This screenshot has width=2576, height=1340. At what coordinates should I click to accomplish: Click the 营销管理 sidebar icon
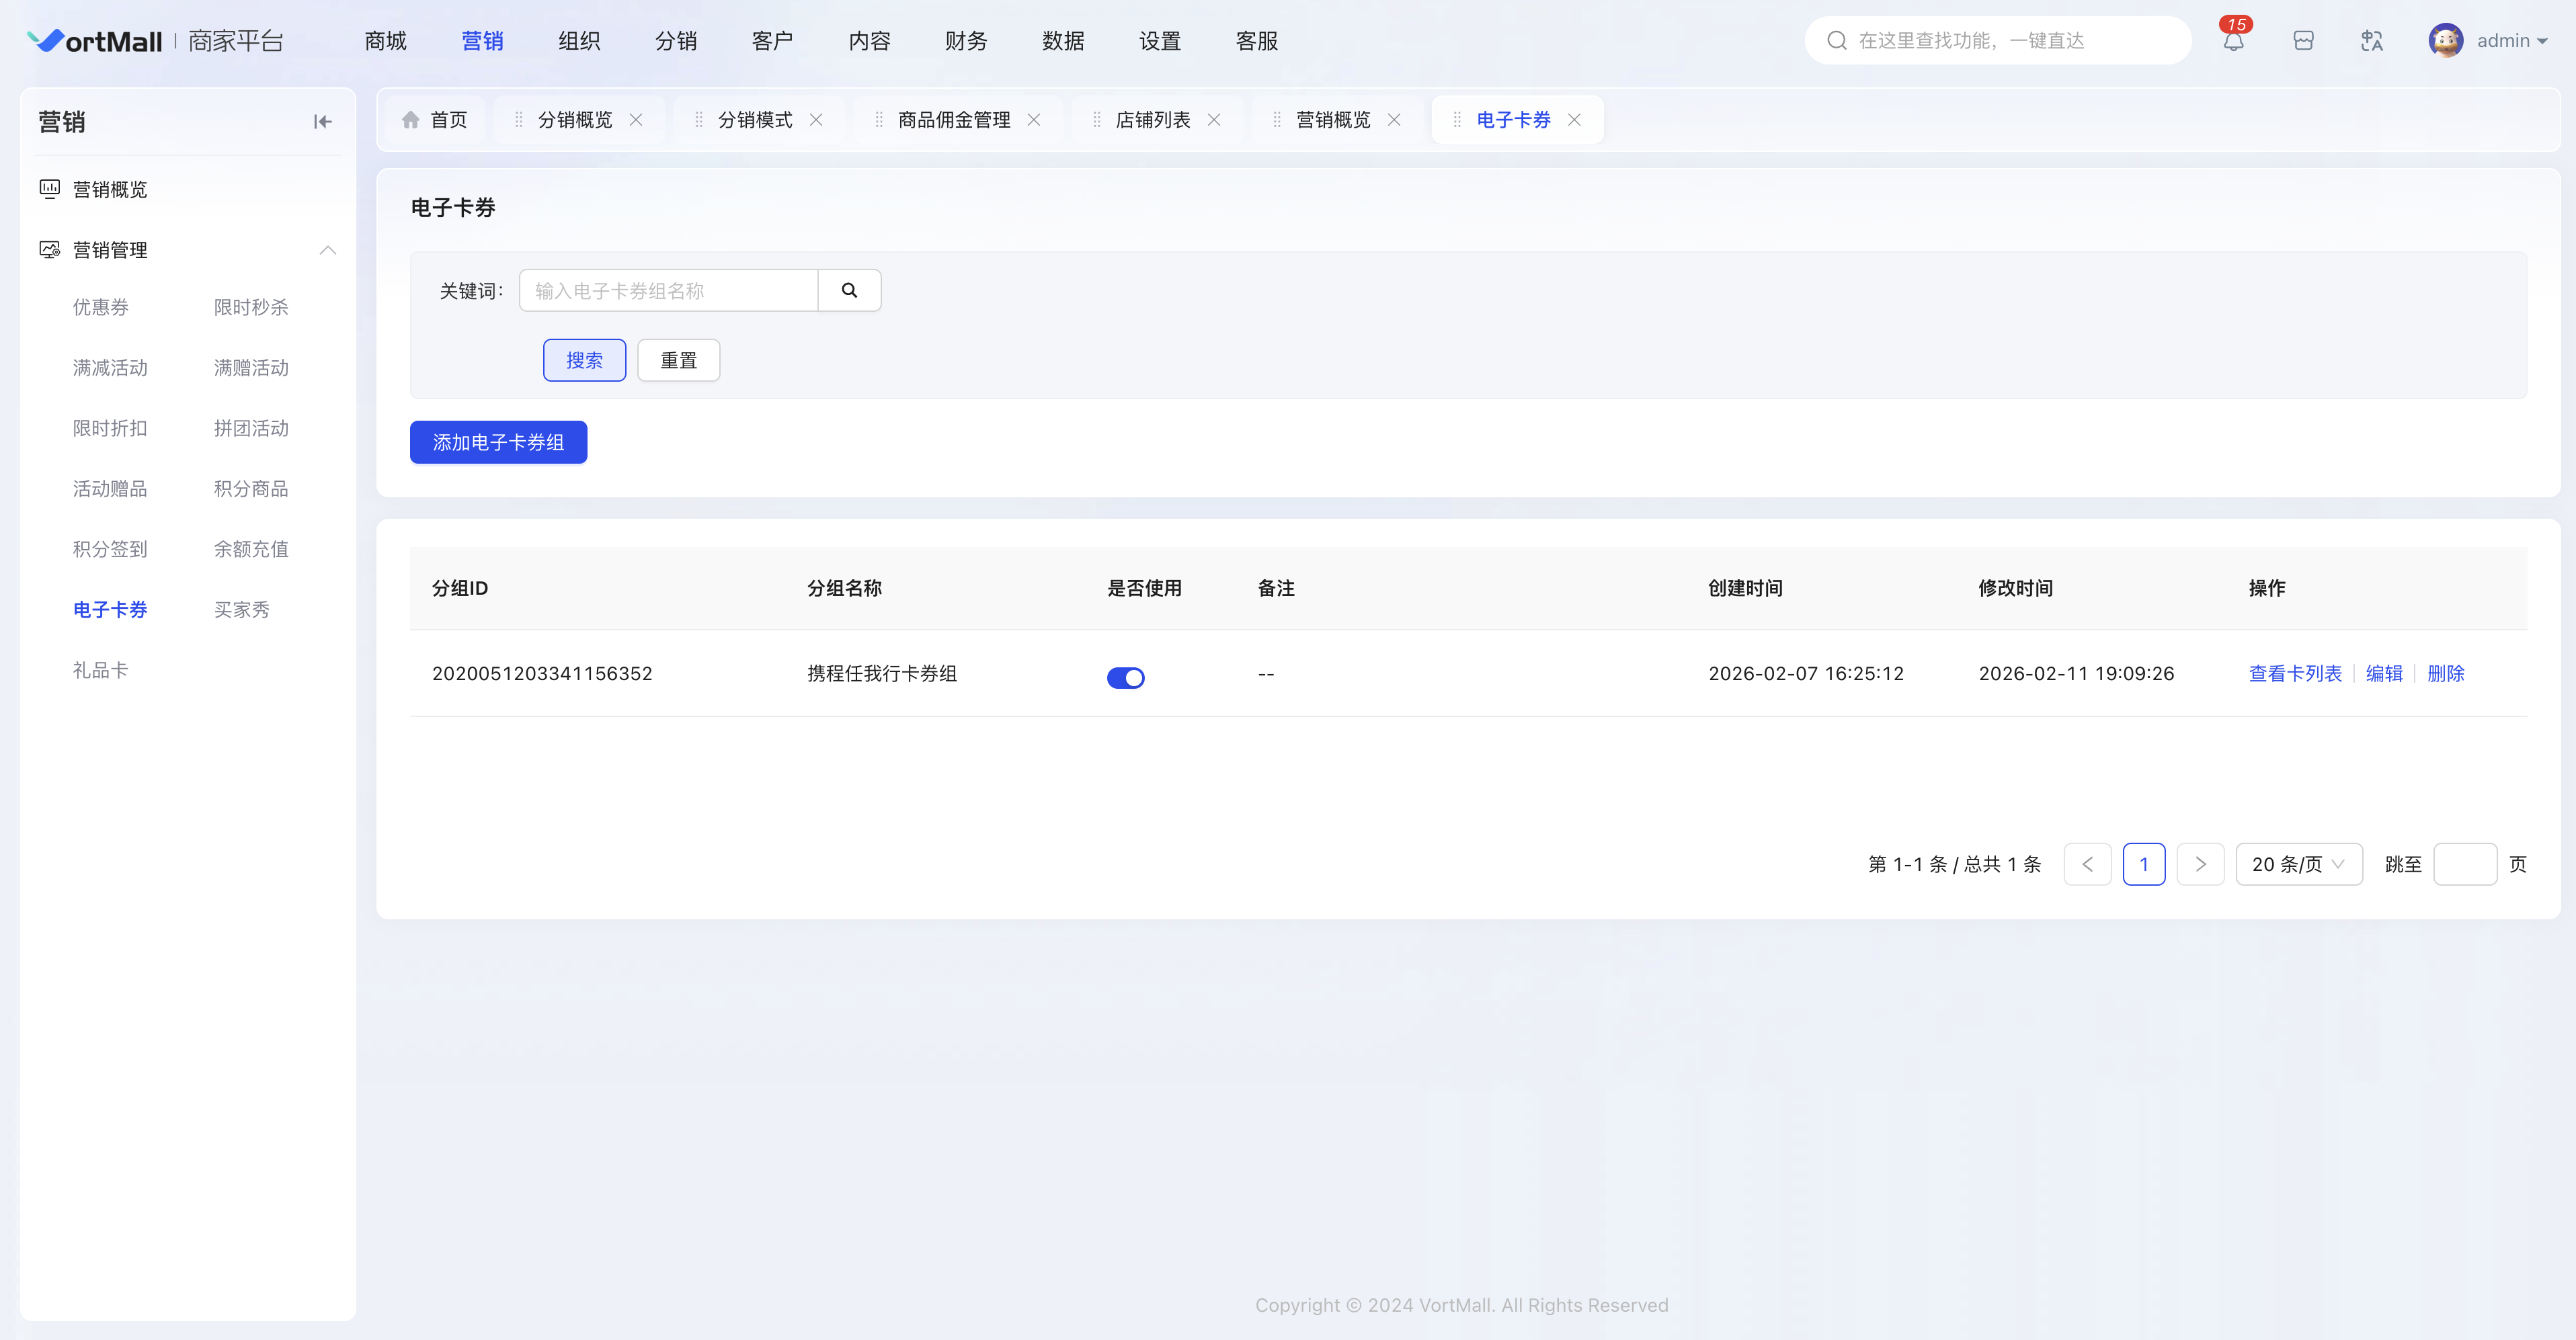(49, 250)
